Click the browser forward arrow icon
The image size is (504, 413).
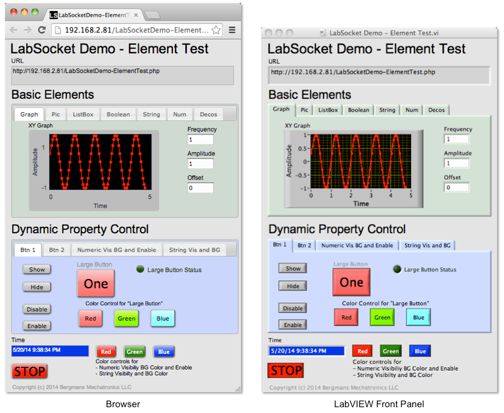click(27, 28)
